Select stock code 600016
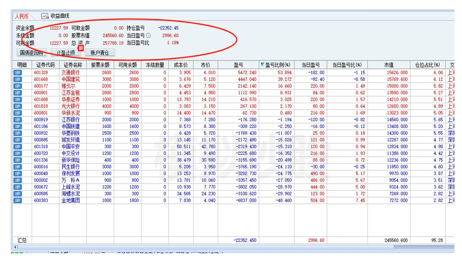This screenshot has width=462, height=259. 41,167
